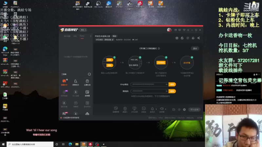The image size is (262, 147).
Task: Open the OBS Studio desktop shortcut
Action: pyautogui.click(x=99, y=5)
